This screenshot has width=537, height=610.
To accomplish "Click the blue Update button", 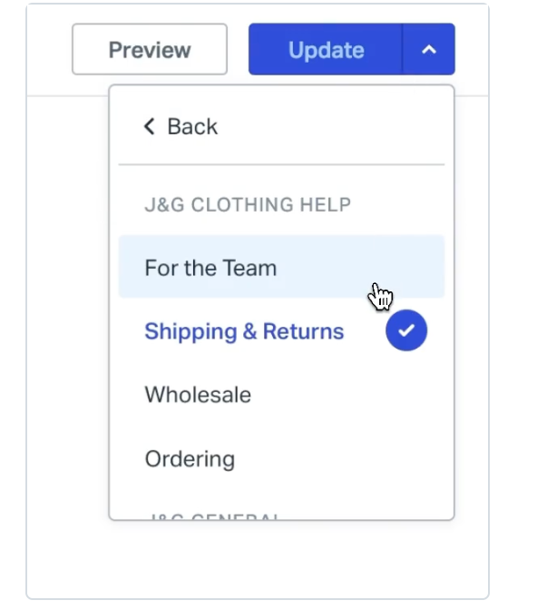I will click(x=326, y=49).
